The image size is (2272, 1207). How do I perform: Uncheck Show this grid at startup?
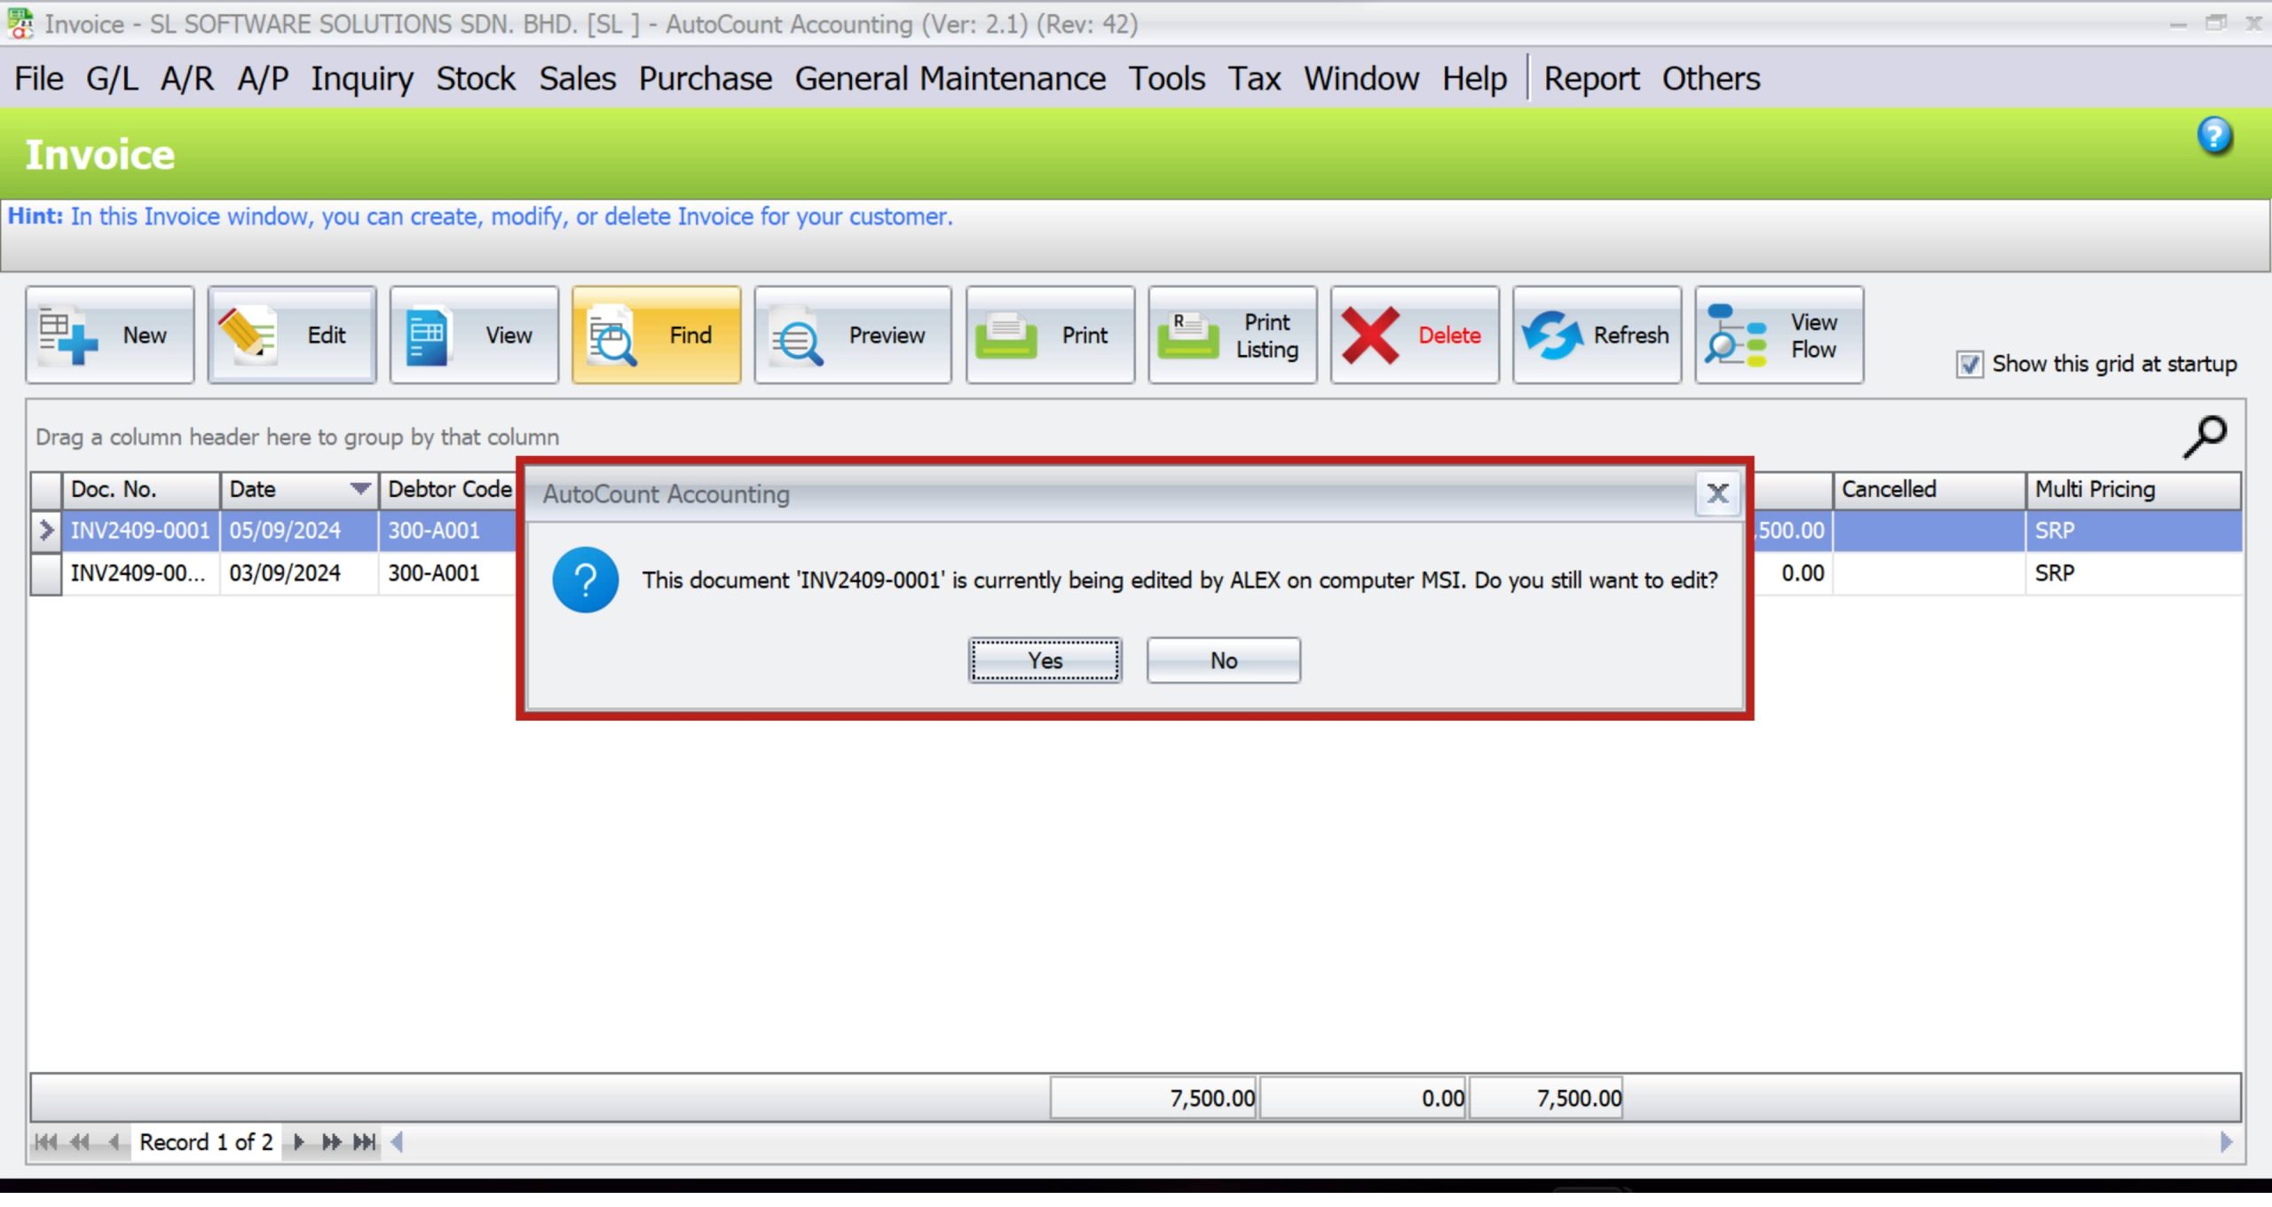pos(1970,364)
